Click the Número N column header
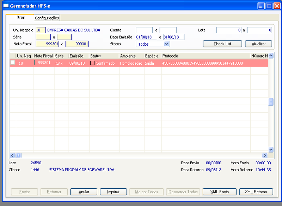 [x=259, y=56]
